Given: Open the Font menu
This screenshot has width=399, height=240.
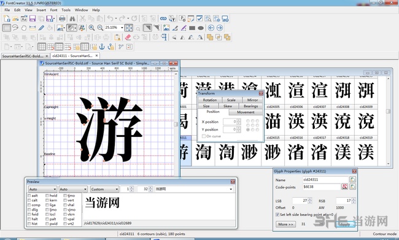Looking at the screenshot, I should (53, 10).
